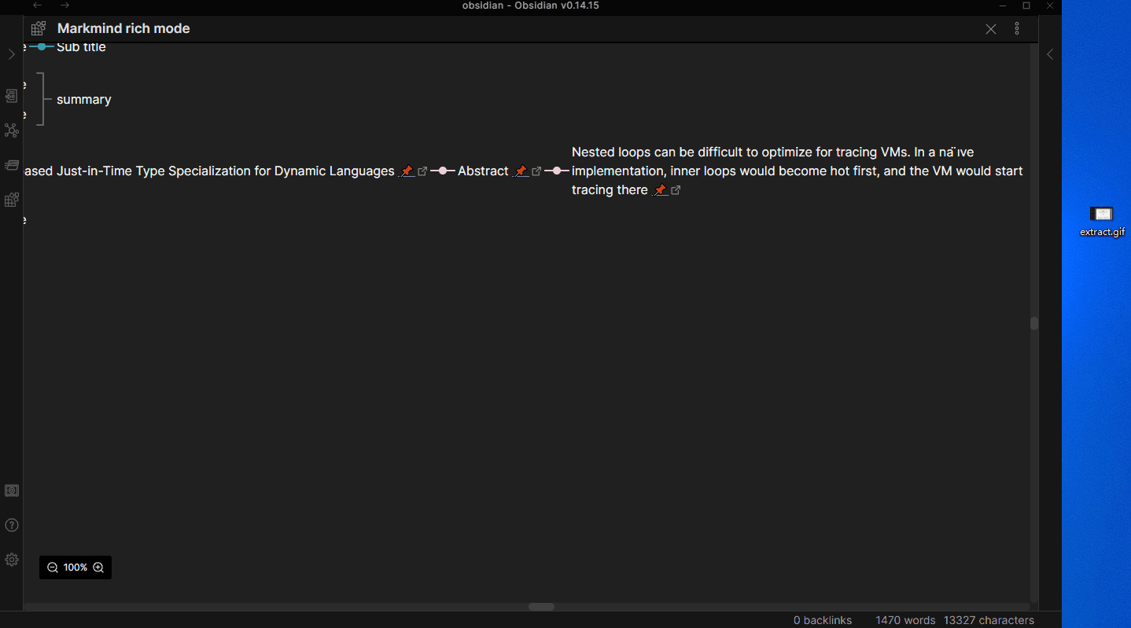Collapse the nested loops branch connector circle

point(558,171)
